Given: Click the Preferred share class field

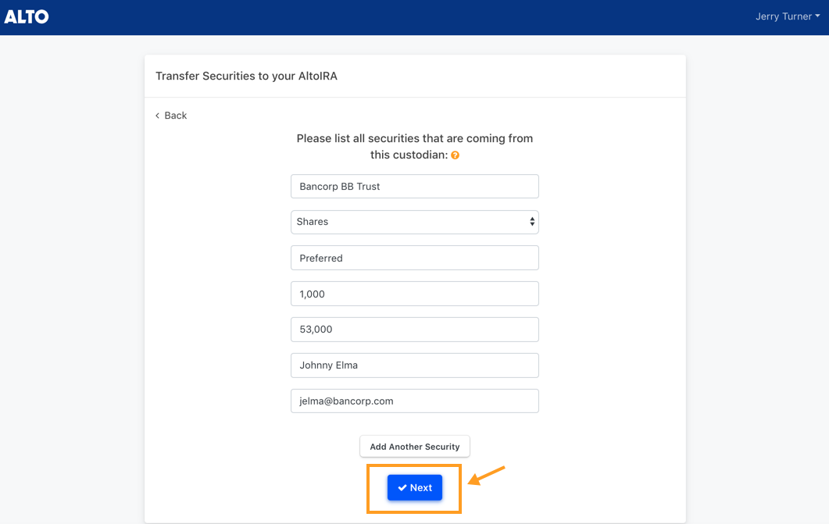Looking at the screenshot, I should click(x=414, y=258).
